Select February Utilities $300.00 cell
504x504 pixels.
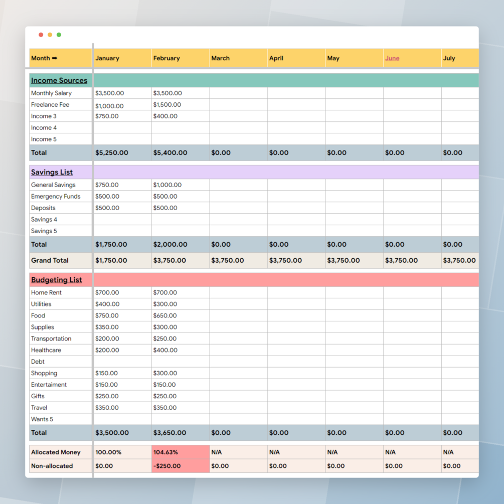[181, 304]
